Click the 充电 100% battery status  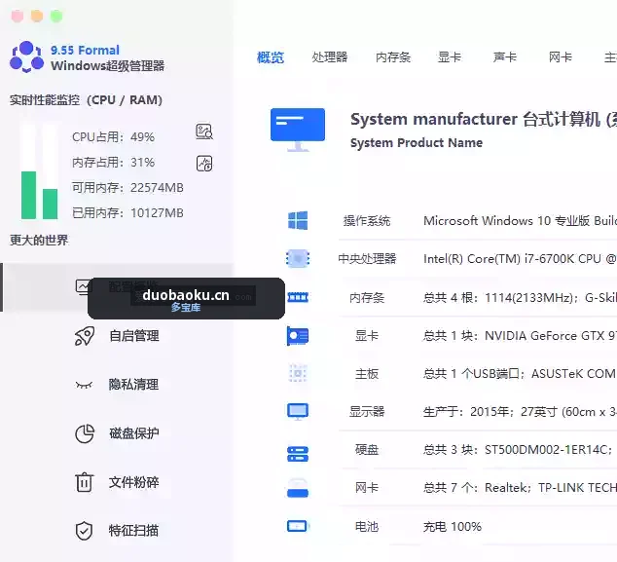pyautogui.click(x=453, y=527)
